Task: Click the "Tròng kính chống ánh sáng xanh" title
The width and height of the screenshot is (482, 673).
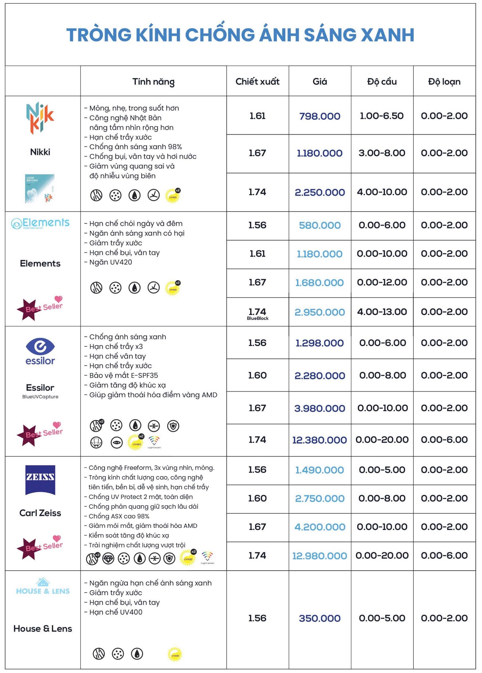Action: point(240,35)
